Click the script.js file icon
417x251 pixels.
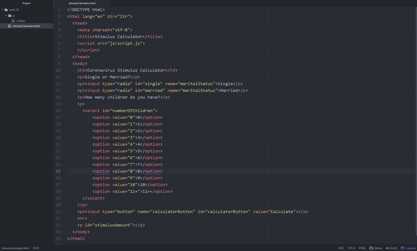[x=13, y=21]
